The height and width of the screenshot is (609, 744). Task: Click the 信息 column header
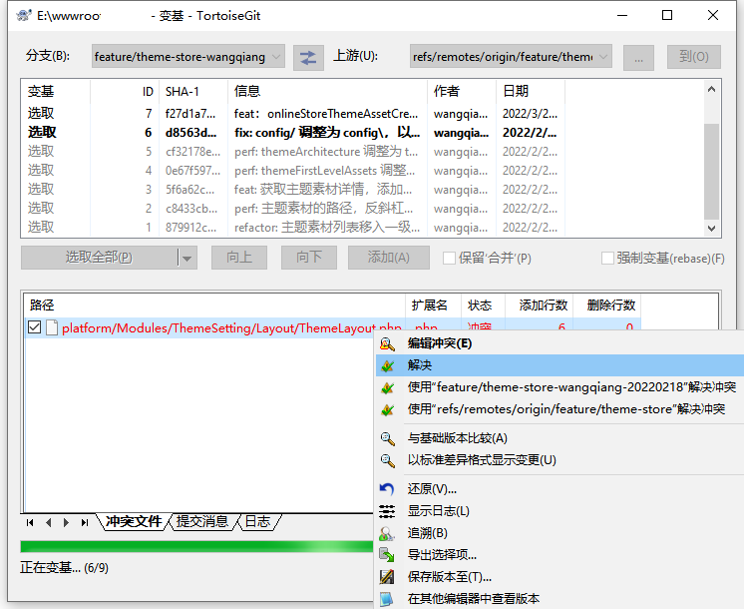click(328, 91)
